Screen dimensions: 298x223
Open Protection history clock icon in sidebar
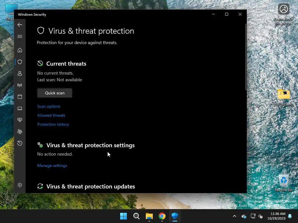[20, 143]
